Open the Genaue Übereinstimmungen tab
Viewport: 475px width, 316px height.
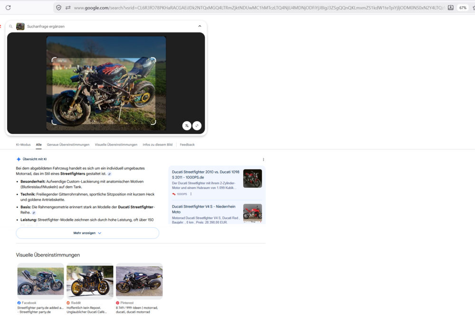click(x=68, y=145)
